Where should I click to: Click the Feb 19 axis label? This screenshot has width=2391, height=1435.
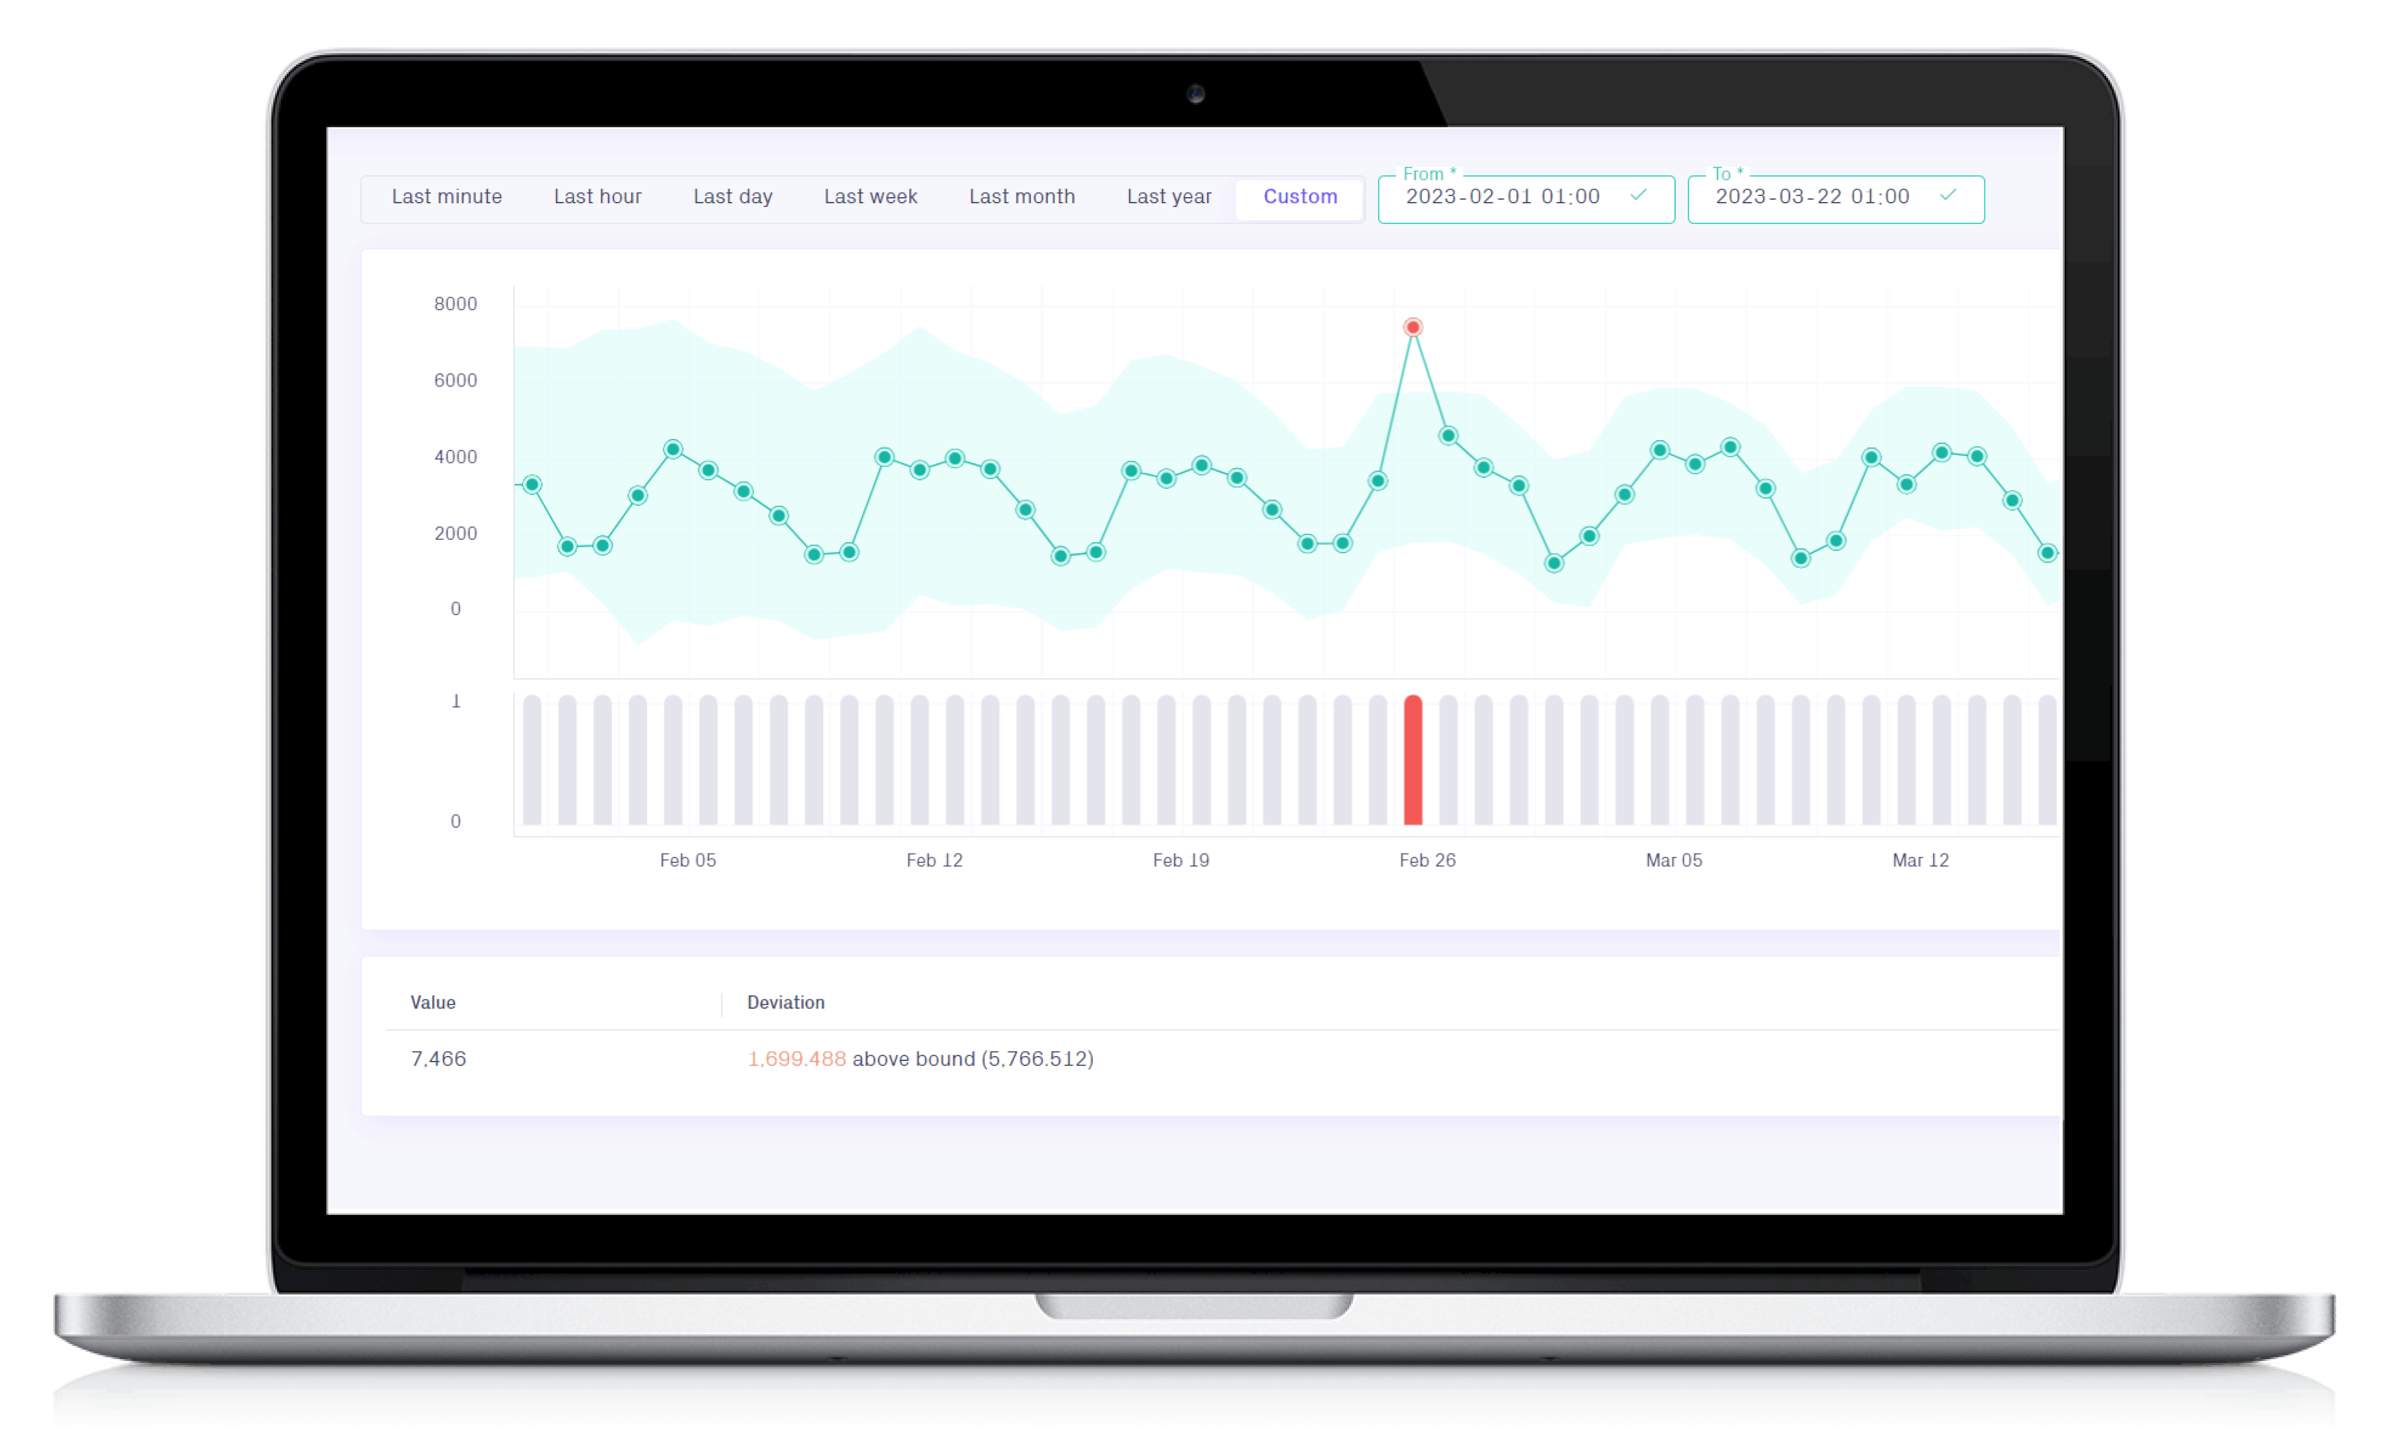1181,861
